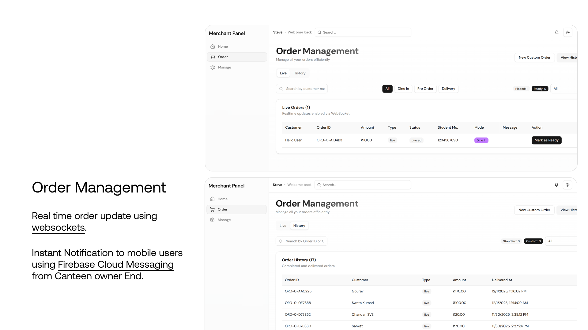Click Order cart icon in top sidebar

pos(213,57)
